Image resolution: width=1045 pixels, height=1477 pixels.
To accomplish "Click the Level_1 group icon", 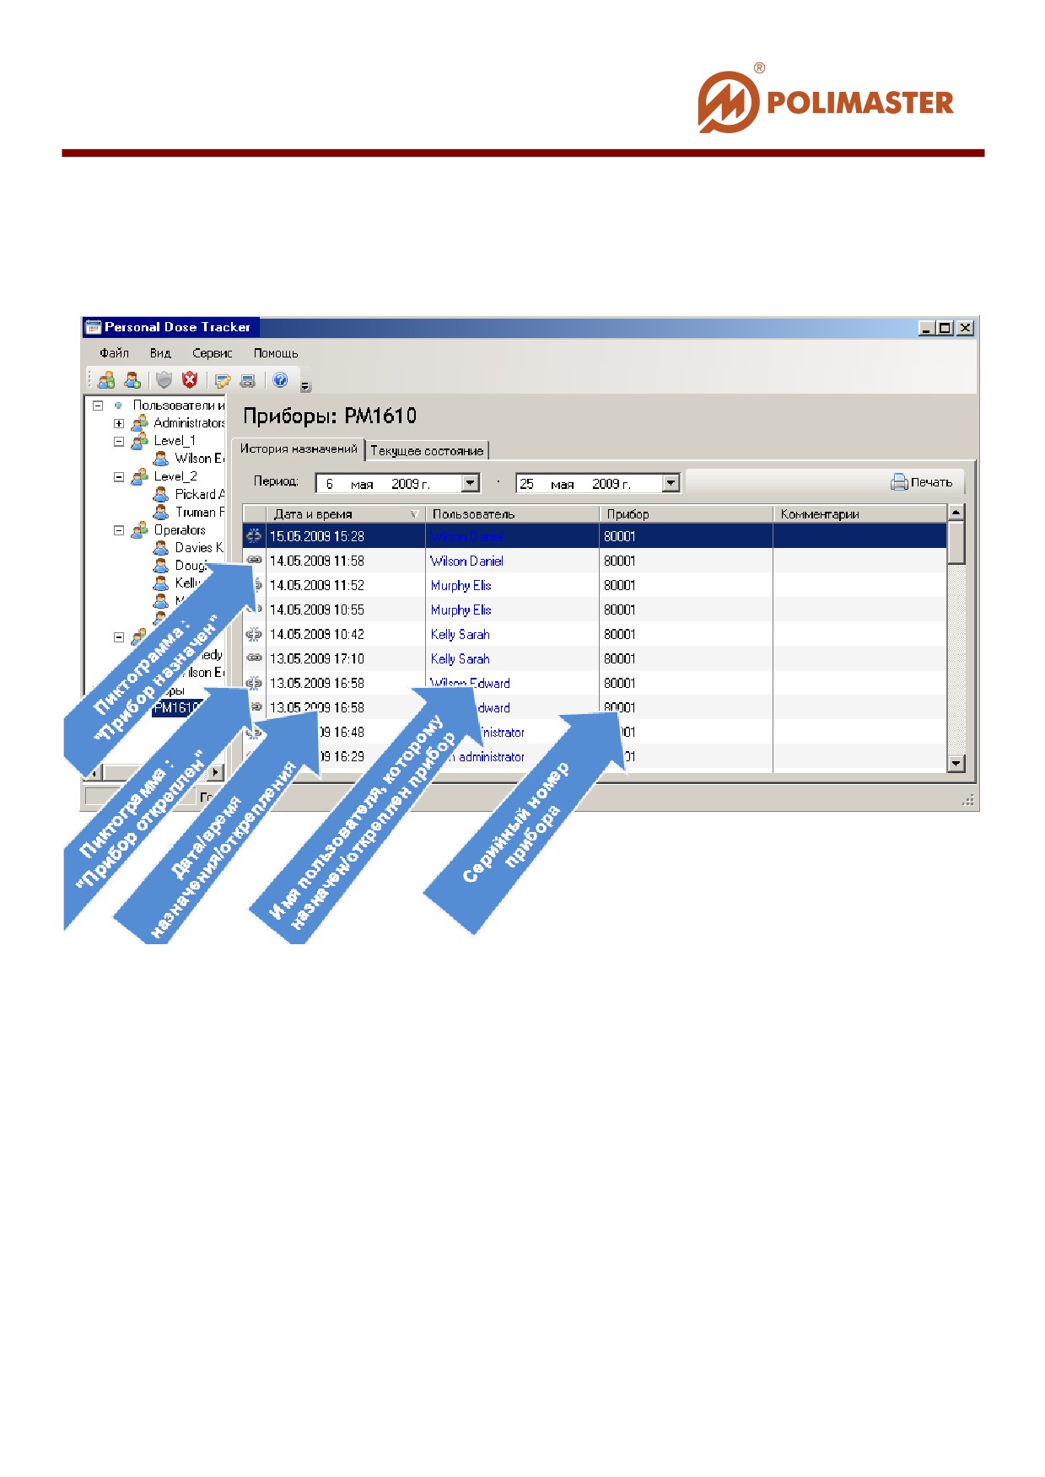I will [140, 440].
